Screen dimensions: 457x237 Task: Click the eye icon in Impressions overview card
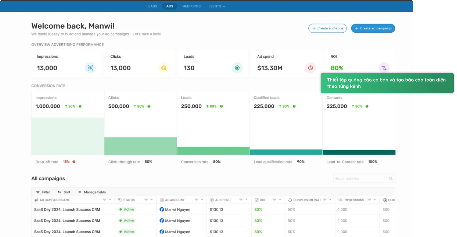(x=90, y=68)
